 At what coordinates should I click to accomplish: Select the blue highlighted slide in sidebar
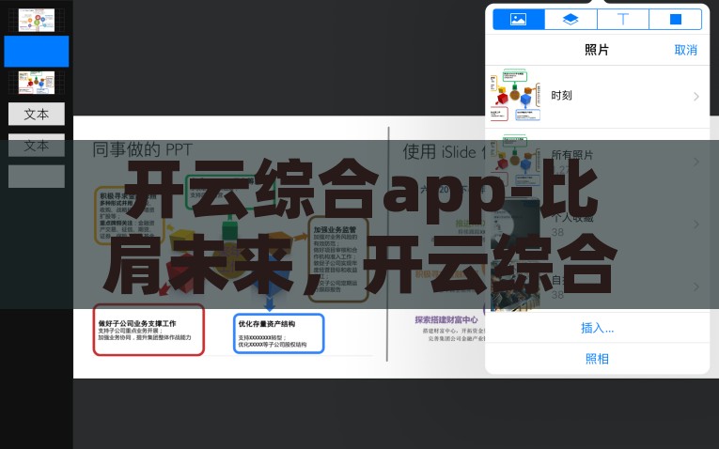(37, 52)
